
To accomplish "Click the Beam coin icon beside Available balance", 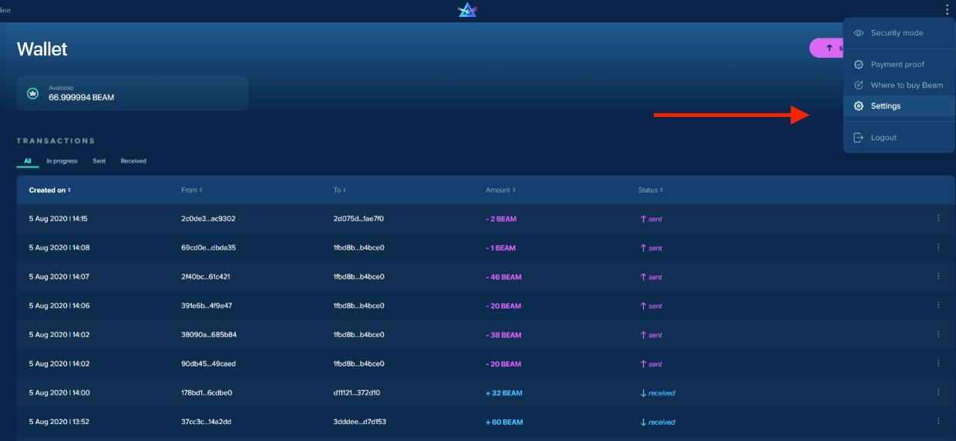I will point(33,93).
